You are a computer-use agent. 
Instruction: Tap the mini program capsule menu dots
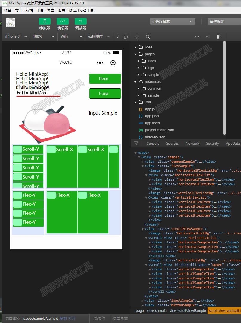(x=100, y=63)
